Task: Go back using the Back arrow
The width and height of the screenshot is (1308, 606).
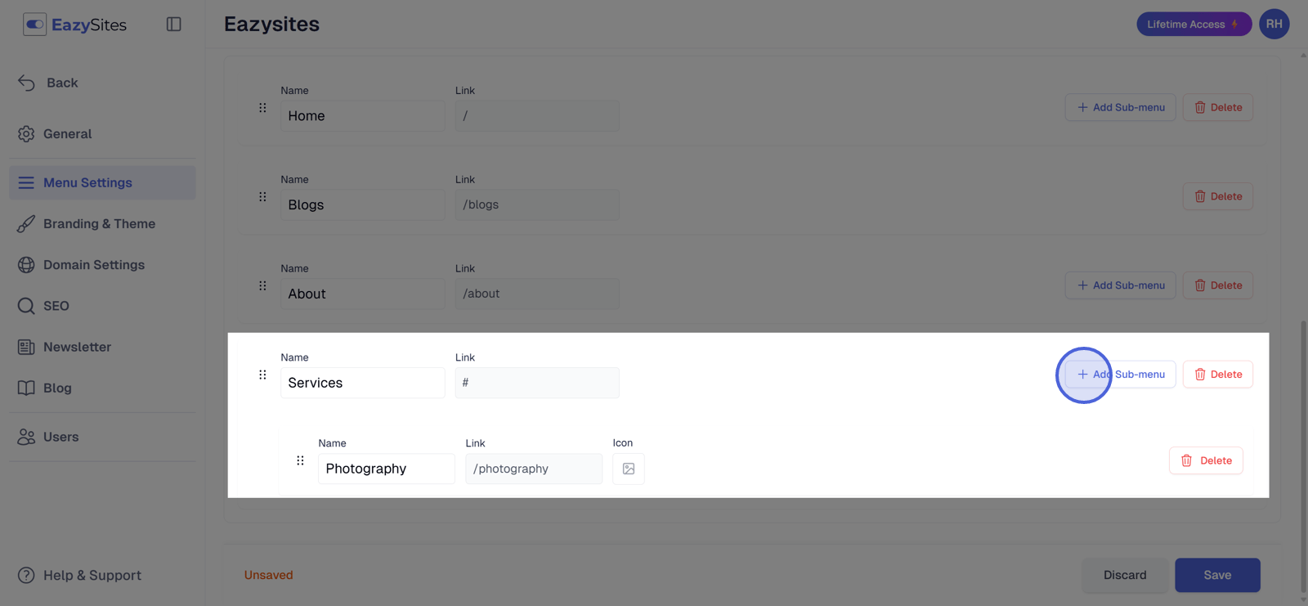Action: tap(47, 83)
